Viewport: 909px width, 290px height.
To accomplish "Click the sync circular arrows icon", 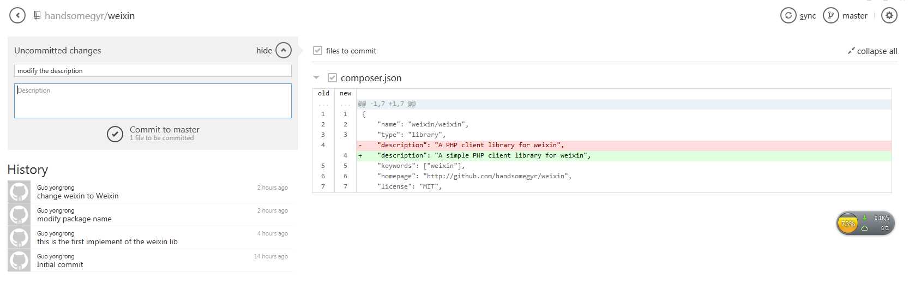I will pos(788,15).
